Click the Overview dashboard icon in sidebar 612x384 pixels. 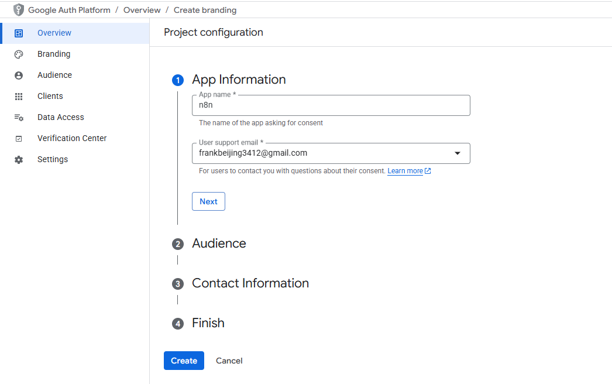point(19,33)
